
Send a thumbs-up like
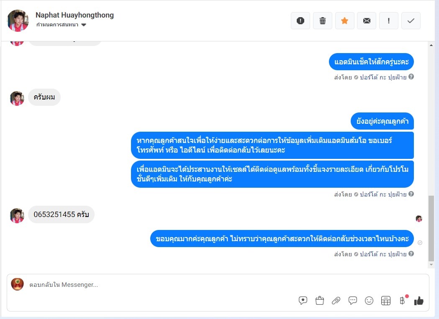click(419, 301)
